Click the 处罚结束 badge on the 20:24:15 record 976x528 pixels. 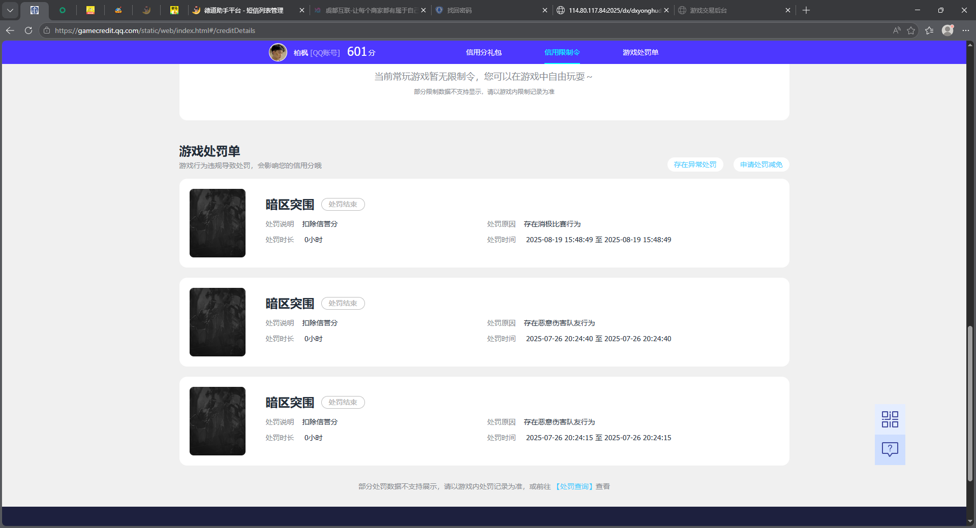coord(343,402)
